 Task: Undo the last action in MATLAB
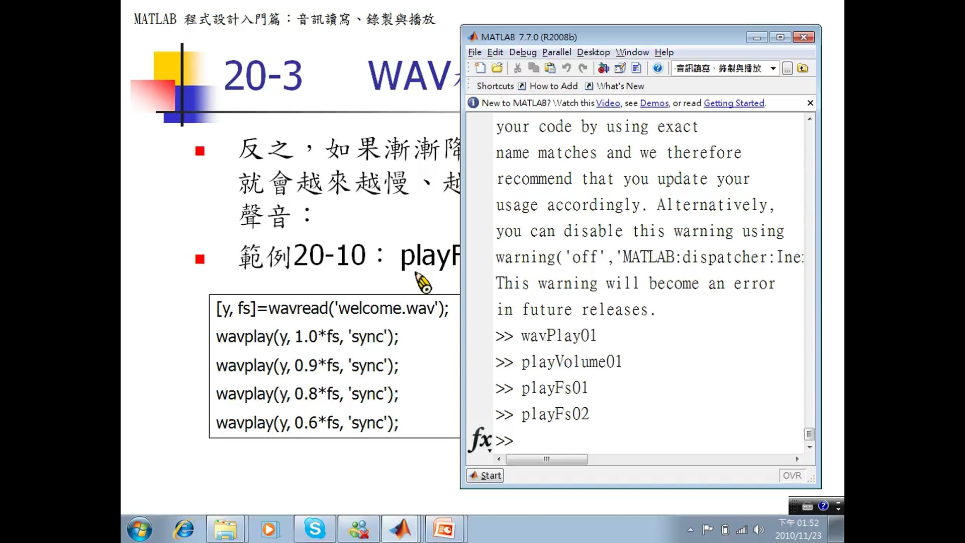pyautogui.click(x=566, y=68)
